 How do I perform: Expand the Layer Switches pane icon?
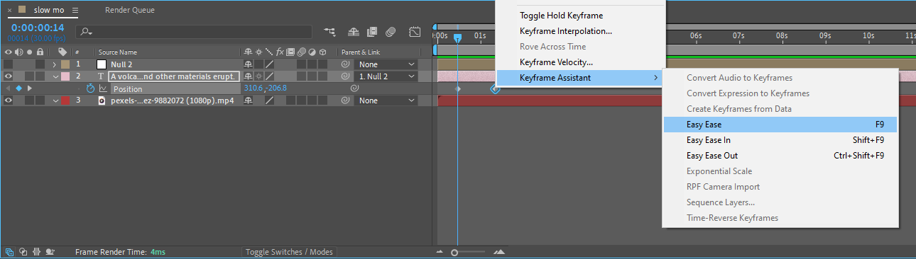(x=10, y=251)
